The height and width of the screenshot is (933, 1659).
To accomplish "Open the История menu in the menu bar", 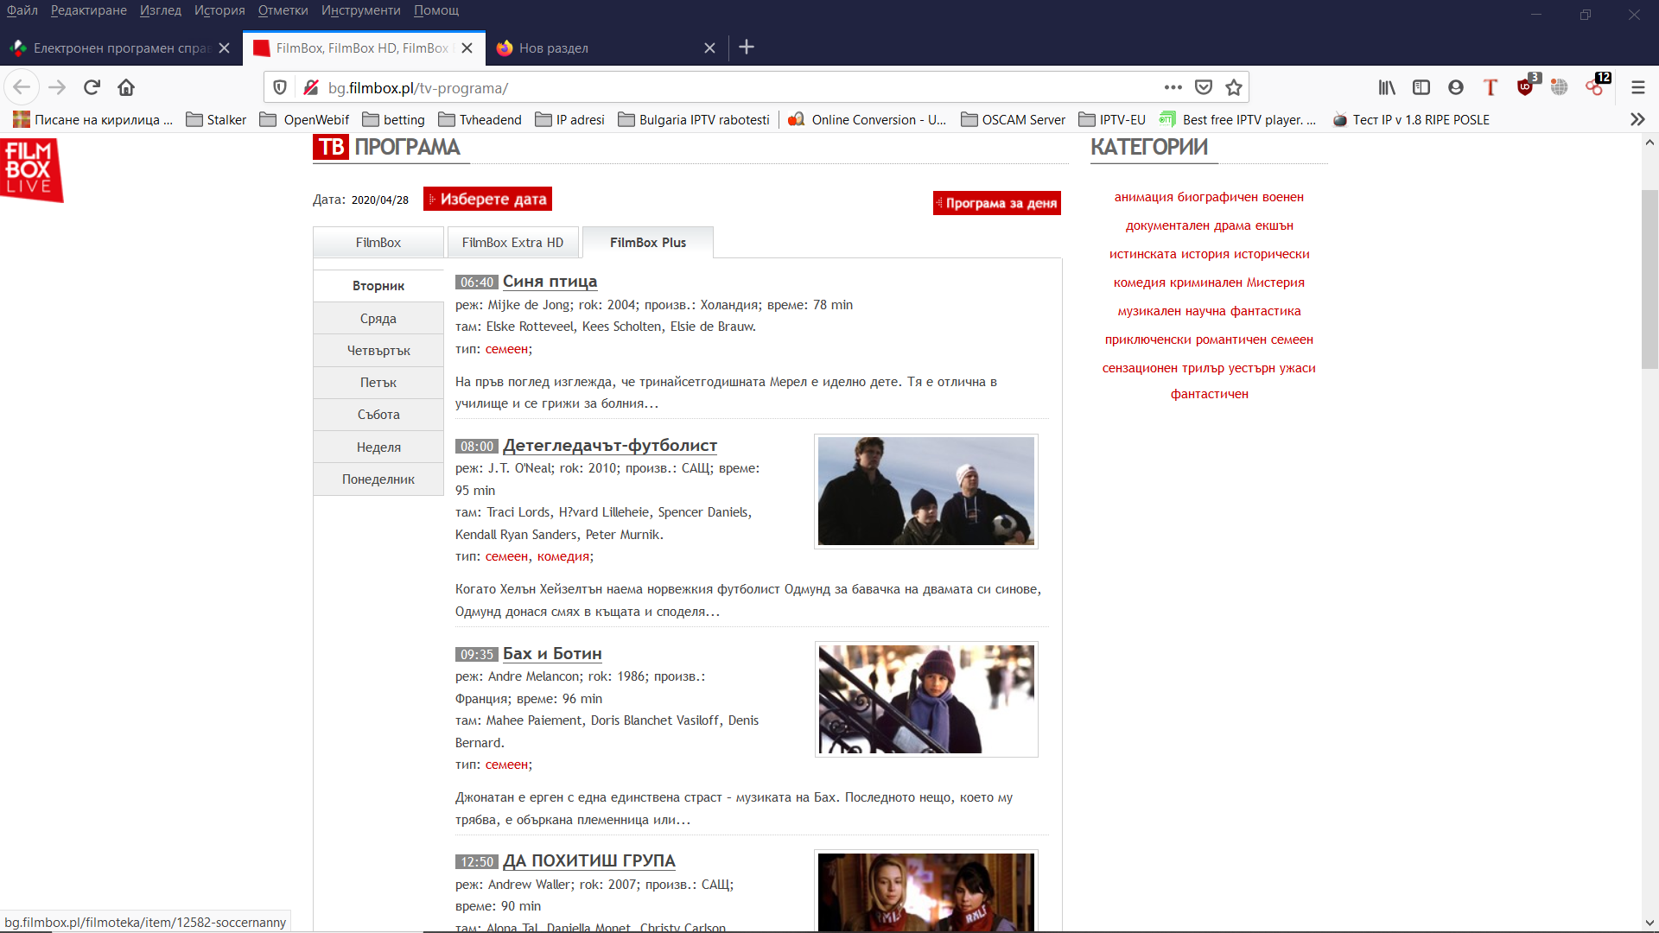I will coord(219,10).
